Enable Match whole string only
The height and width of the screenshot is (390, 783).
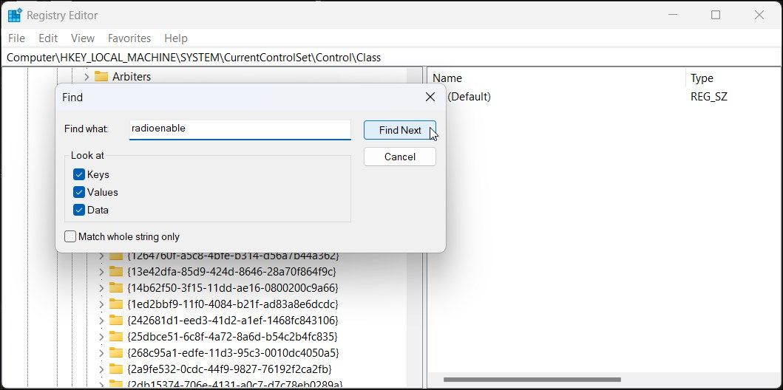coord(70,236)
